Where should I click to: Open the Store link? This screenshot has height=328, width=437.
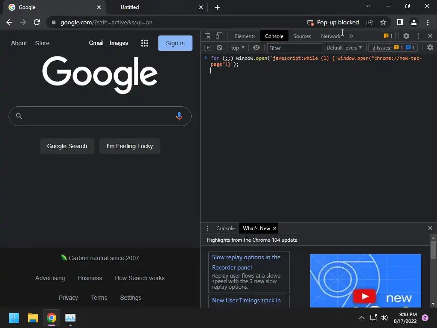point(42,43)
